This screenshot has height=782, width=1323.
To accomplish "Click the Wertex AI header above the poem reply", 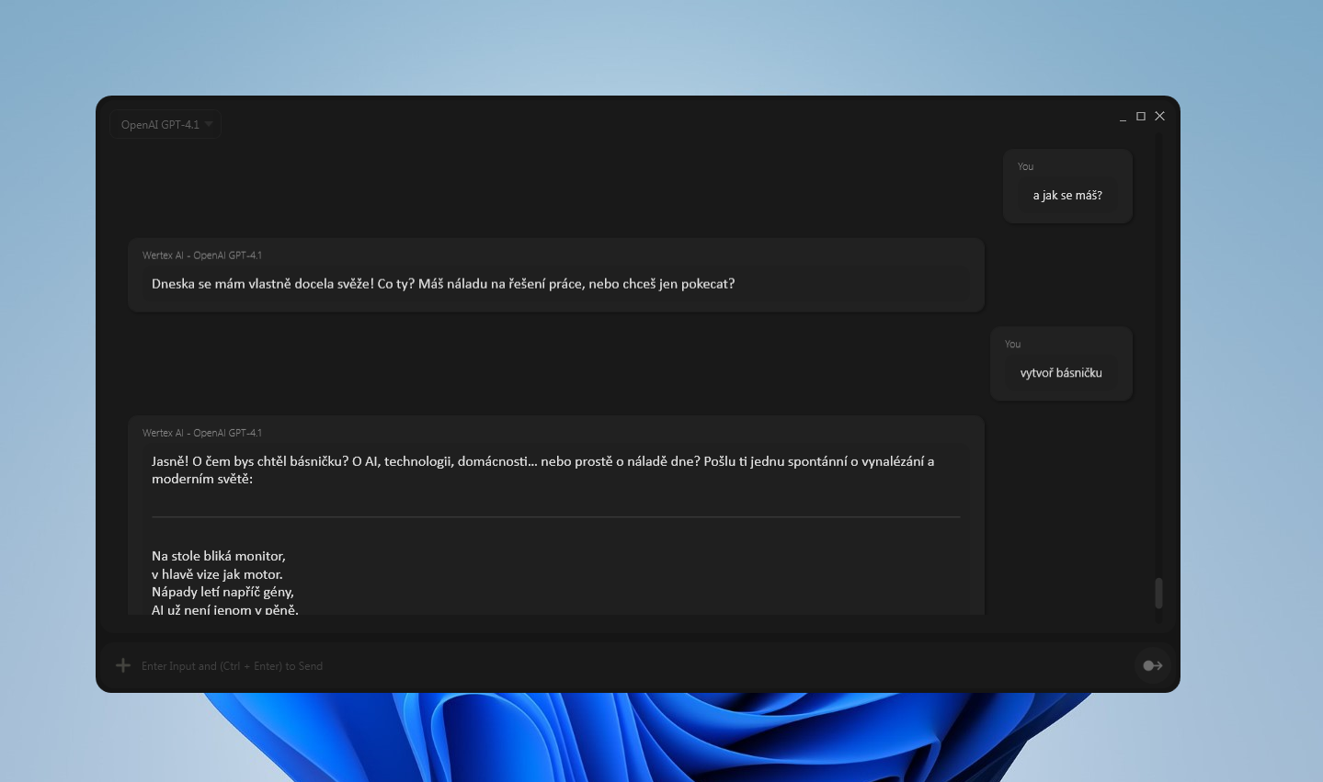I will coord(202,433).
